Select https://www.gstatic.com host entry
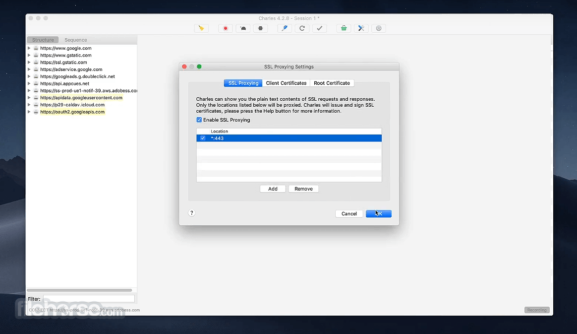 (66, 55)
